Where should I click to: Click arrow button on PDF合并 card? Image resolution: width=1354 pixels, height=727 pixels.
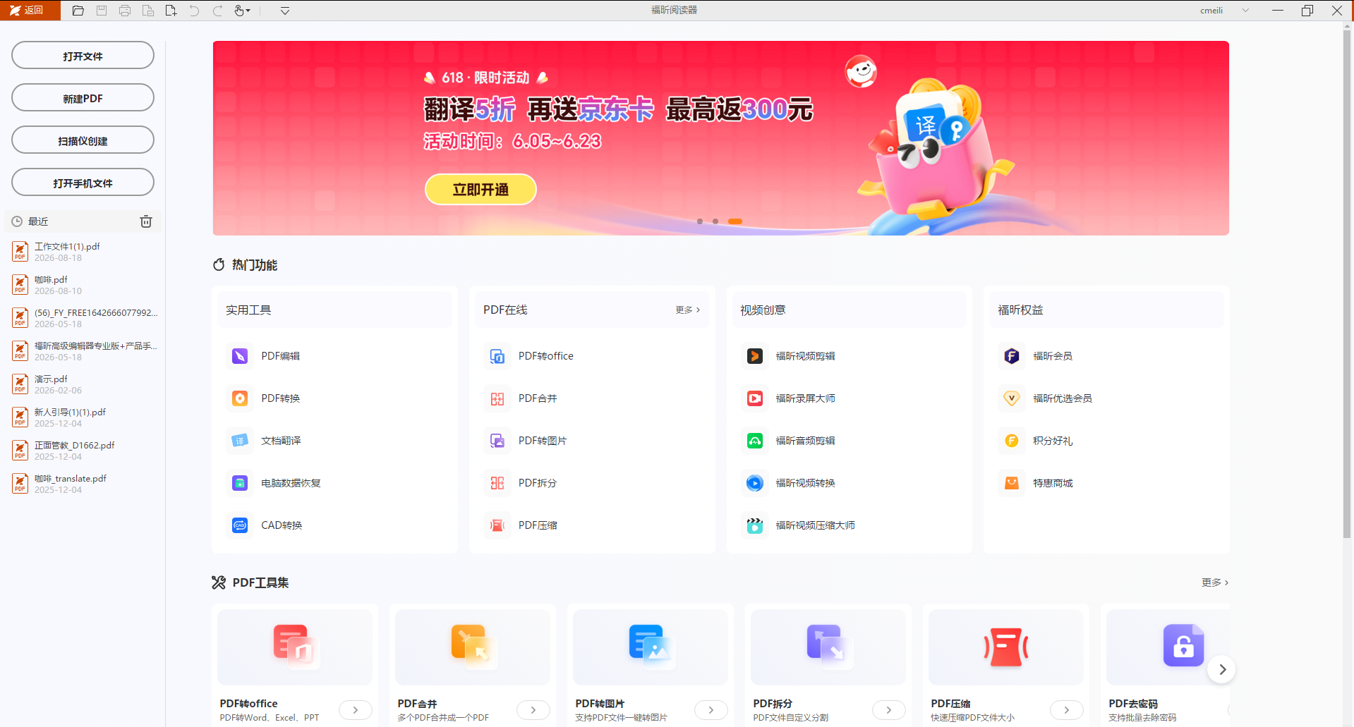click(533, 710)
